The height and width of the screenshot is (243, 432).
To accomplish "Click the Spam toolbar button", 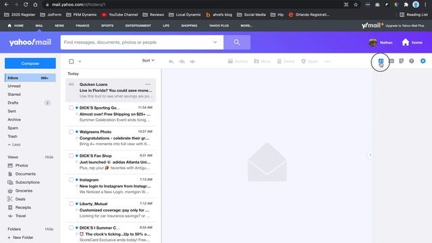I will click(x=310, y=61).
